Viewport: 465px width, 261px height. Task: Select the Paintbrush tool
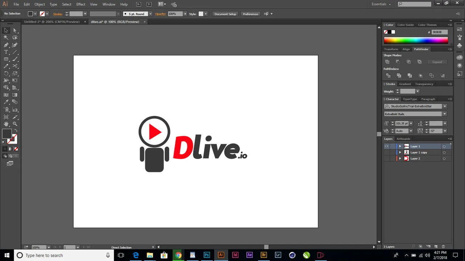click(15, 59)
